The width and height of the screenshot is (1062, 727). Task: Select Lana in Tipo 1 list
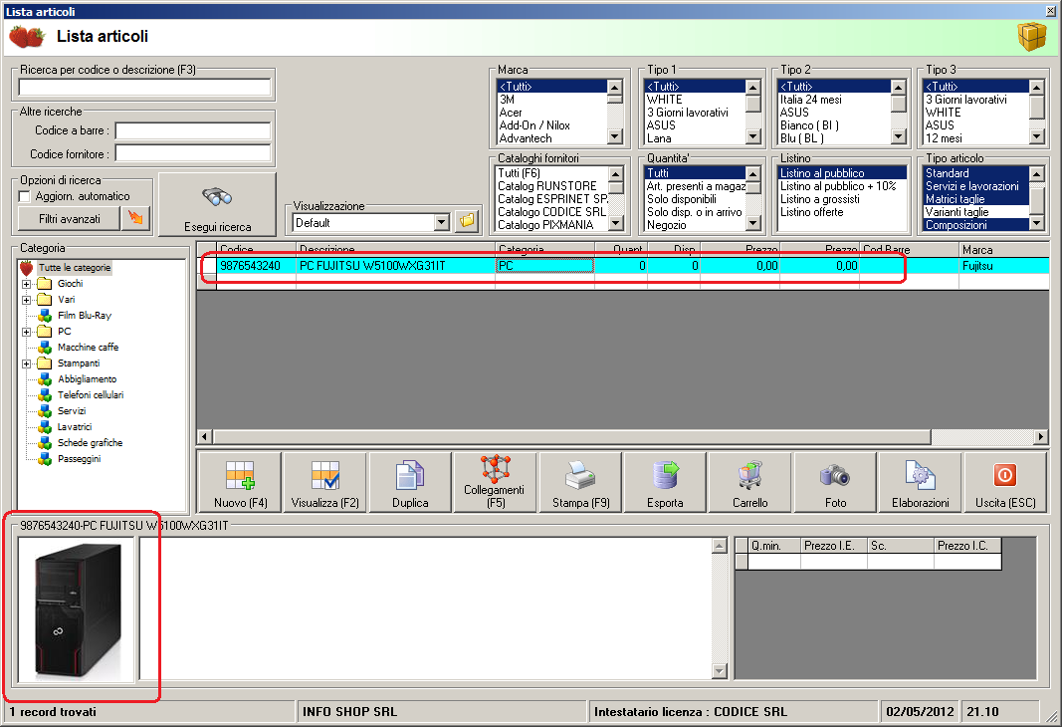tap(695, 138)
